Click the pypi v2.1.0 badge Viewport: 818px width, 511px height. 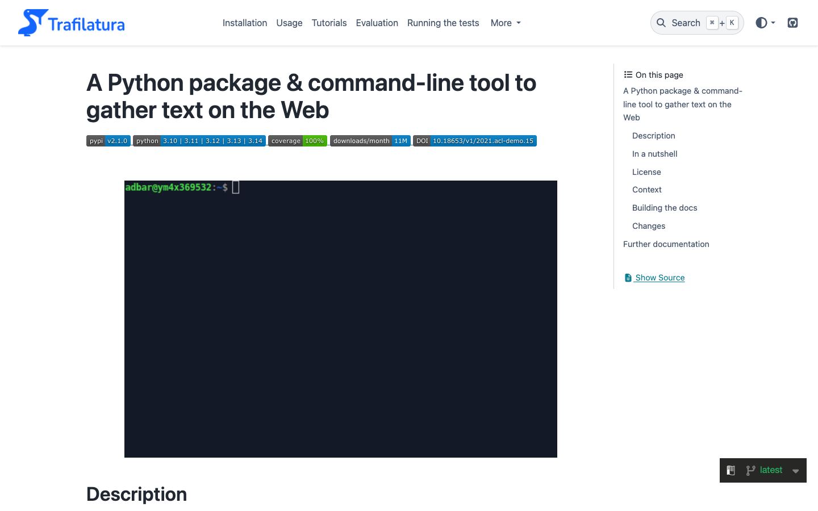click(108, 141)
